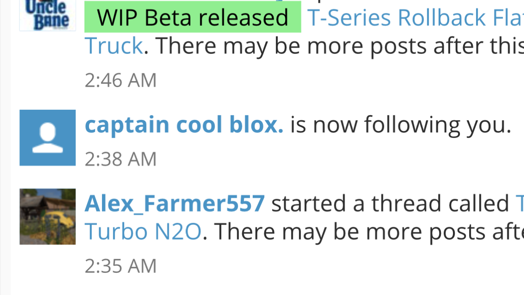Visit the Alex_Farmer557 username link
This screenshot has height=295, width=524.
click(175, 203)
